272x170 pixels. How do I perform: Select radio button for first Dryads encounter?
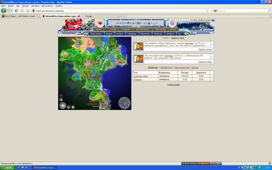pyautogui.click(x=212, y=44)
